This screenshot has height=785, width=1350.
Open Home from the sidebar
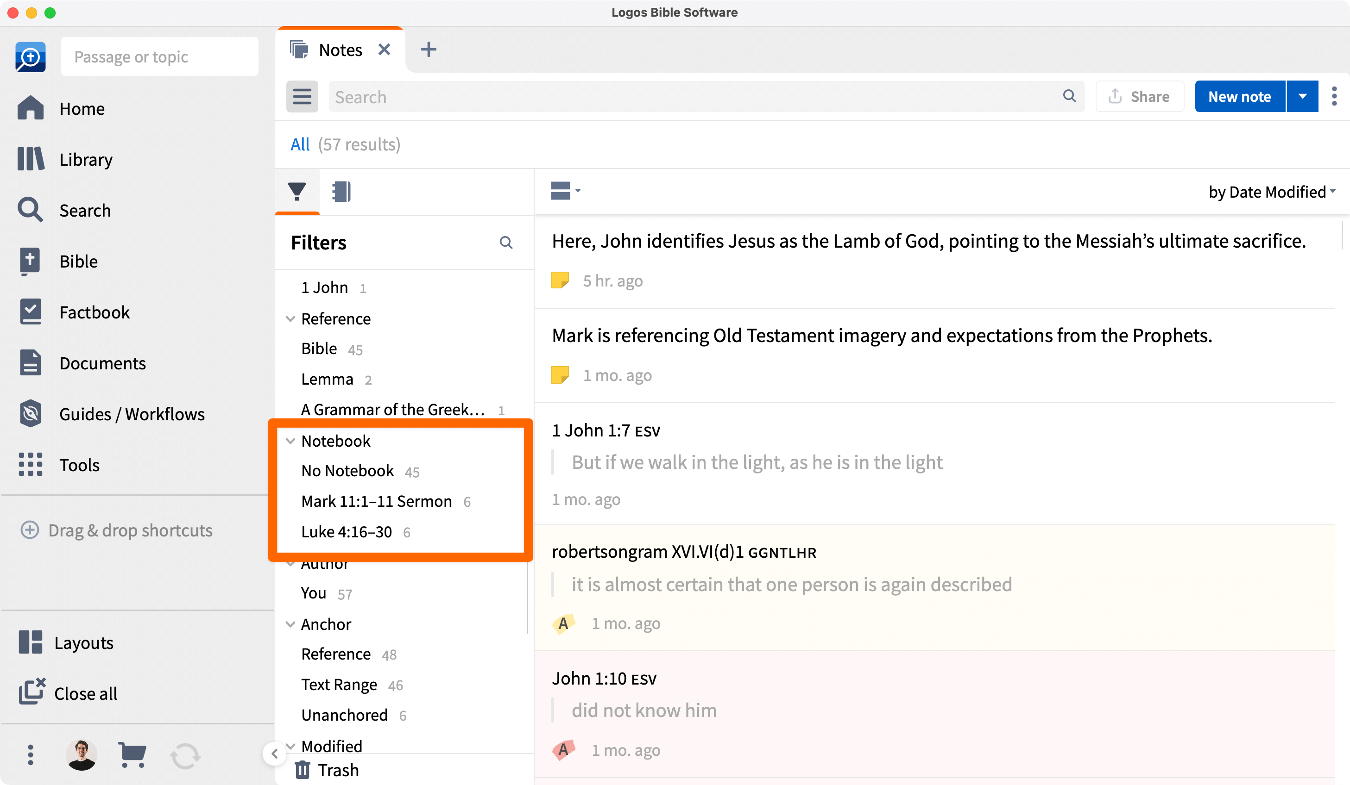tap(61, 109)
